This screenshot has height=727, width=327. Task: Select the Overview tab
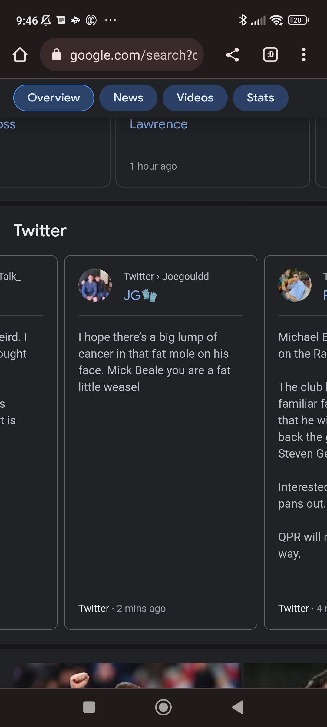(x=54, y=98)
